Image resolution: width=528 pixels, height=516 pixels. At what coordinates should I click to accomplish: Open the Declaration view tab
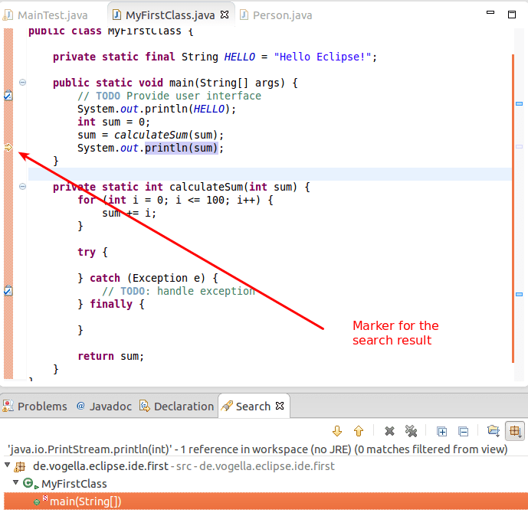(x=177, y=407)
